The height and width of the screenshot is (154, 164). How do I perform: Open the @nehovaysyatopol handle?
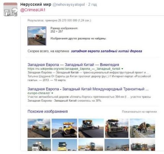click(69, 5)
